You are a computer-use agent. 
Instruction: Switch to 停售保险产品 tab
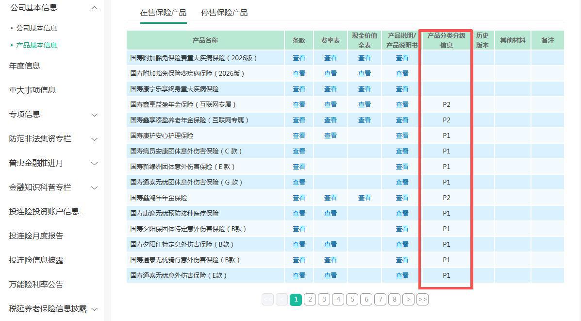(x=224, y=13)
